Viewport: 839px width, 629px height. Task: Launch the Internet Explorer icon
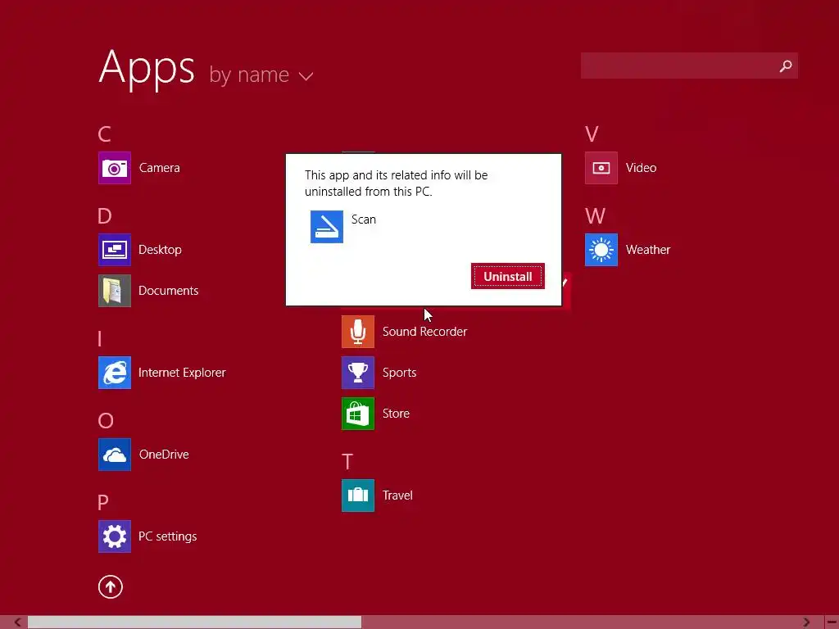click(115, 373)
